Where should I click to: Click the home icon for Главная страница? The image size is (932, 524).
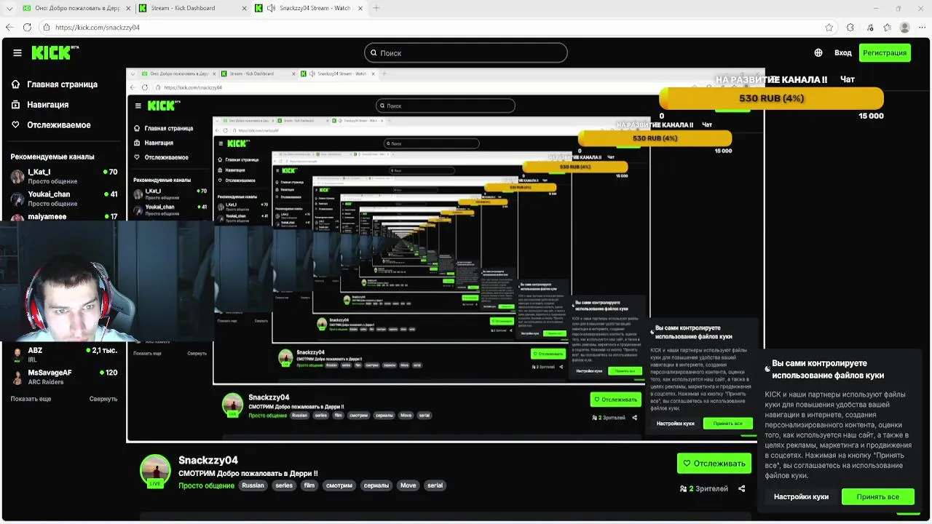[x=15, y=84]
